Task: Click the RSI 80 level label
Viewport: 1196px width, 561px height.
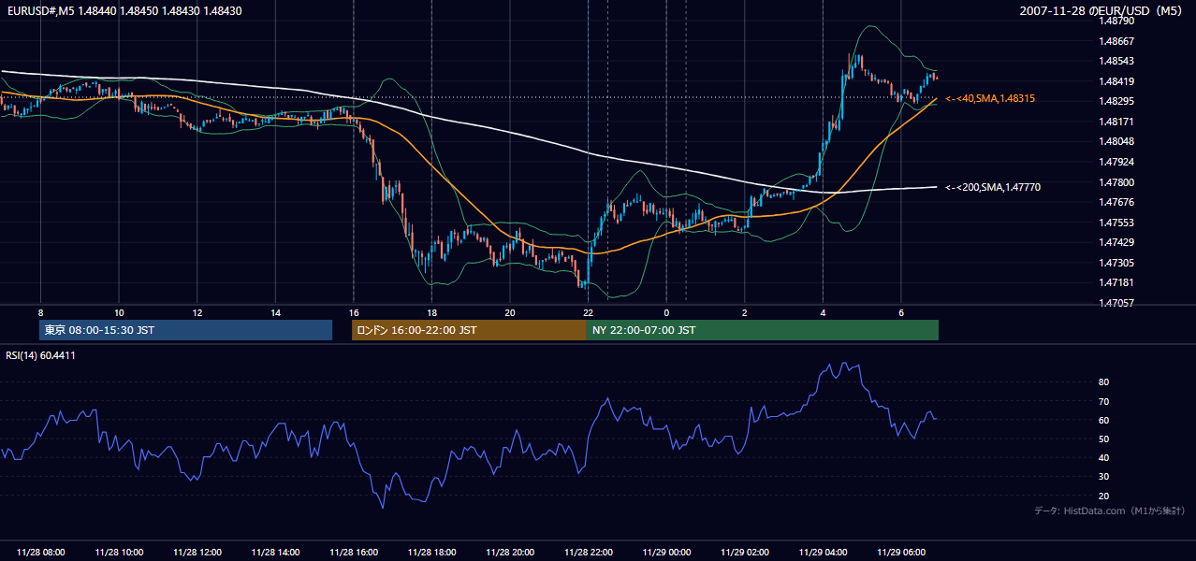Action: [x=1104, y=382]
